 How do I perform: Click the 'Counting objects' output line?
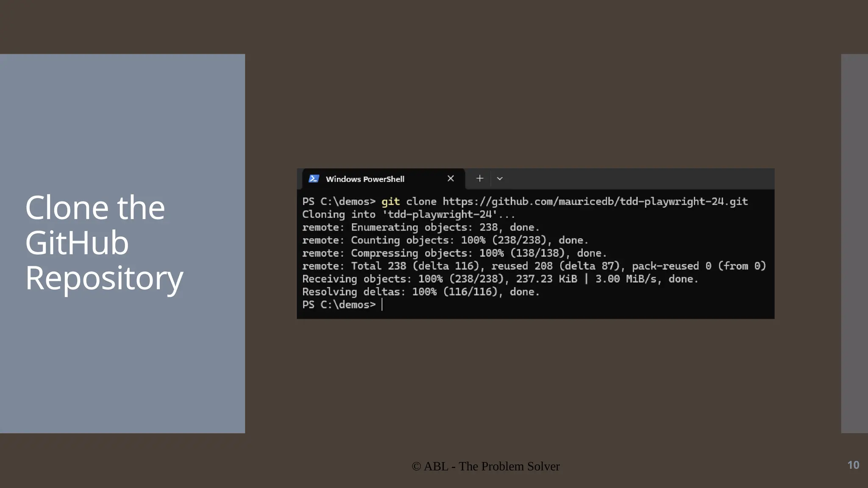(x=445, y=240)
